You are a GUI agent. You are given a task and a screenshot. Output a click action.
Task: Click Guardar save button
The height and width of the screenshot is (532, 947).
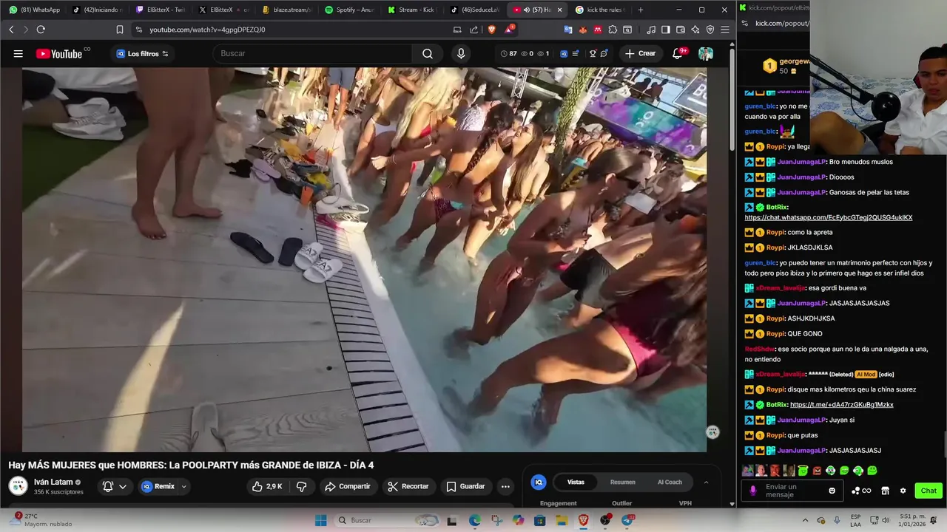[x=466, y=486]
